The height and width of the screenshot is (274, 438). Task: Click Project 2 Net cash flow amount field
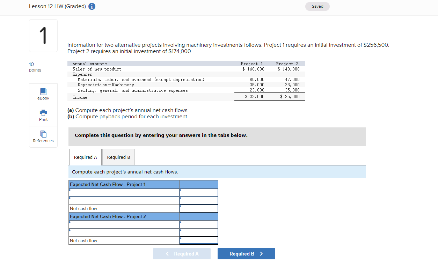[199, 240]
